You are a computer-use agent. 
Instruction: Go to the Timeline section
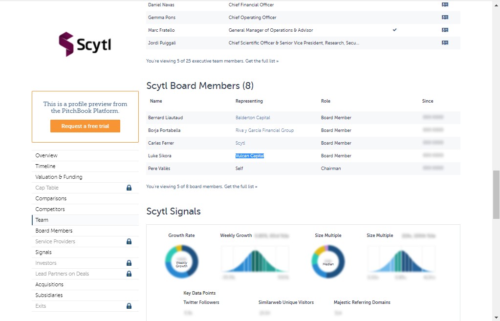click(85, 166)
